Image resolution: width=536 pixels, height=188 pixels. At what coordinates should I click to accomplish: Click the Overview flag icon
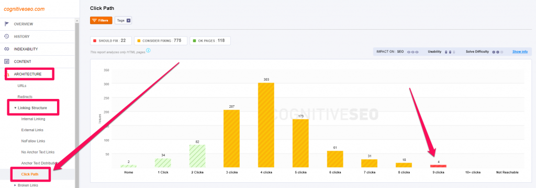click(x=6, y=24)
